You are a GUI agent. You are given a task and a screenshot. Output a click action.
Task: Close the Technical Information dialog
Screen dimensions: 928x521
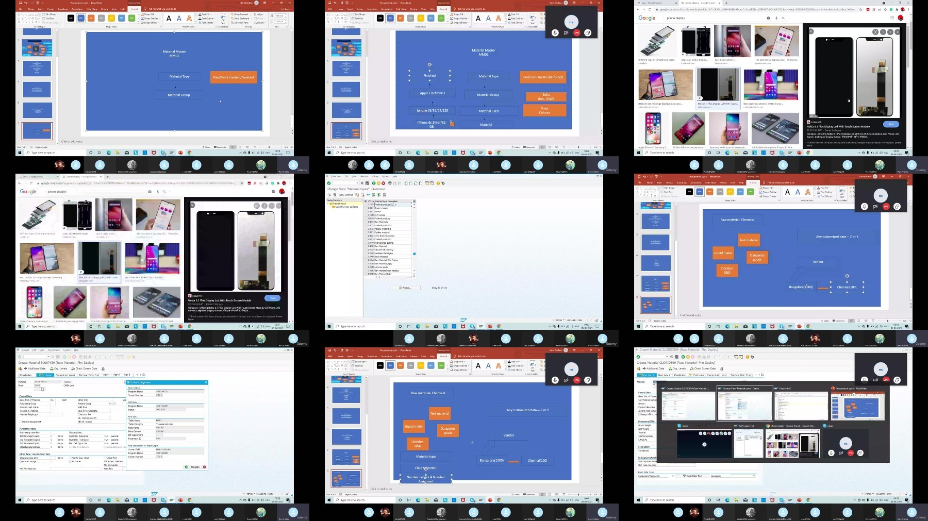pos(206,382)
